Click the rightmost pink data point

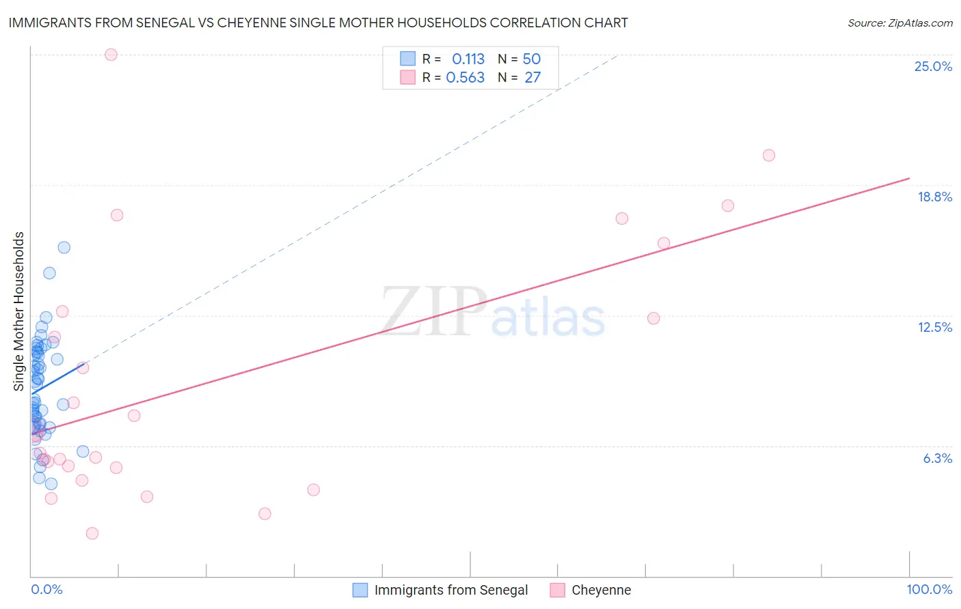pos(769,155)
